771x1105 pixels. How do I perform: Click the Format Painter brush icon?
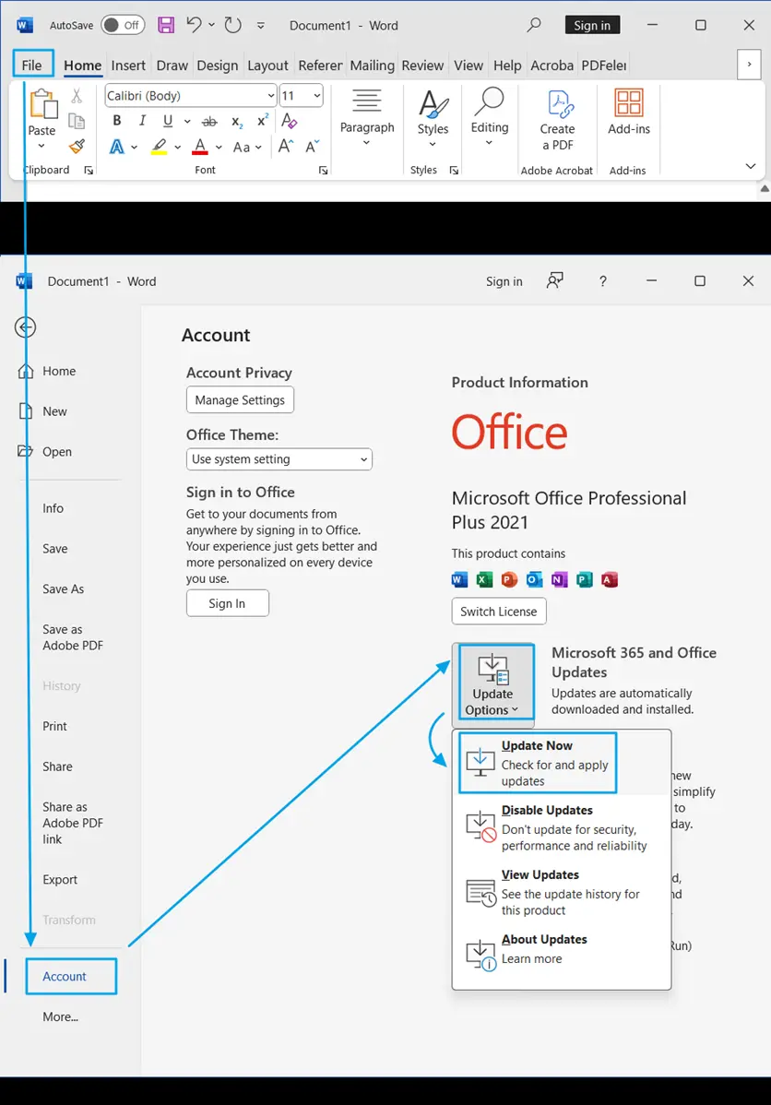tap(77, 147)
